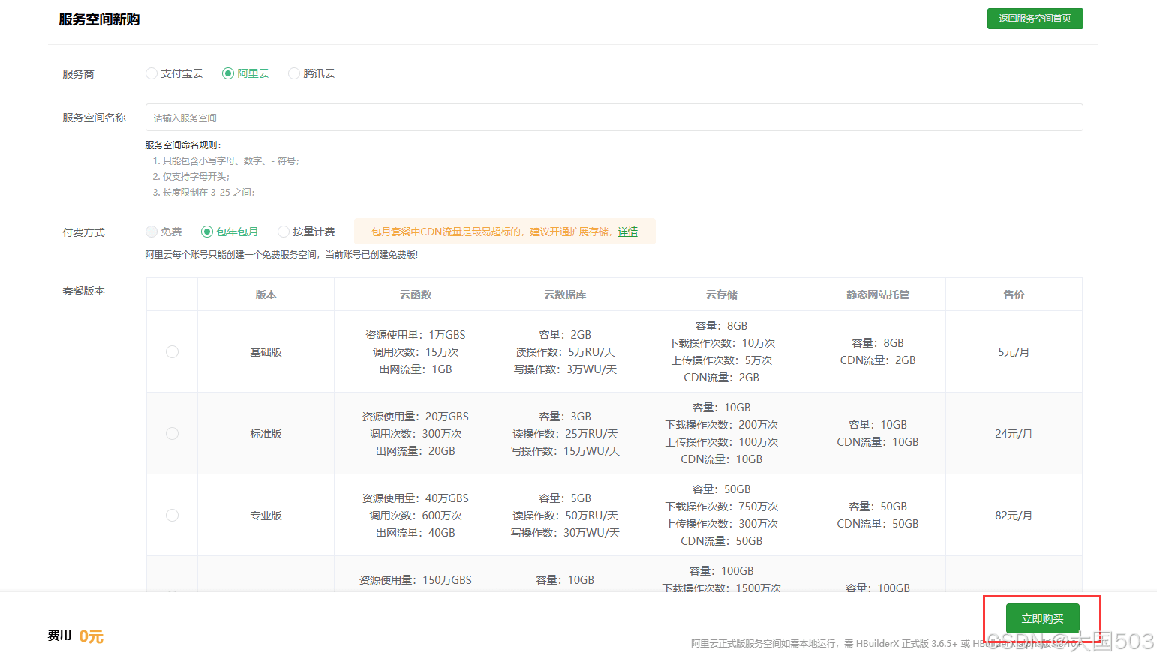This screenshot has height=661, width=1157.
Task: Click the 版本 column header
Action: [x=266, y=295]
